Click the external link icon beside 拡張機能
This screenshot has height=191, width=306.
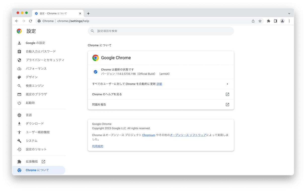[43, 162]
